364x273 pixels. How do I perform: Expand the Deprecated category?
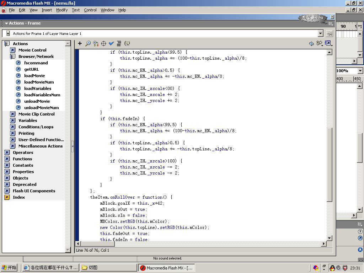tap(7, 184)
